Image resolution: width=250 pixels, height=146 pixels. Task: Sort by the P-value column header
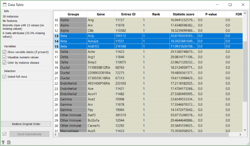[211, 14]
